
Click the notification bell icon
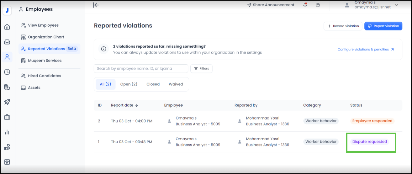[305, 5]
